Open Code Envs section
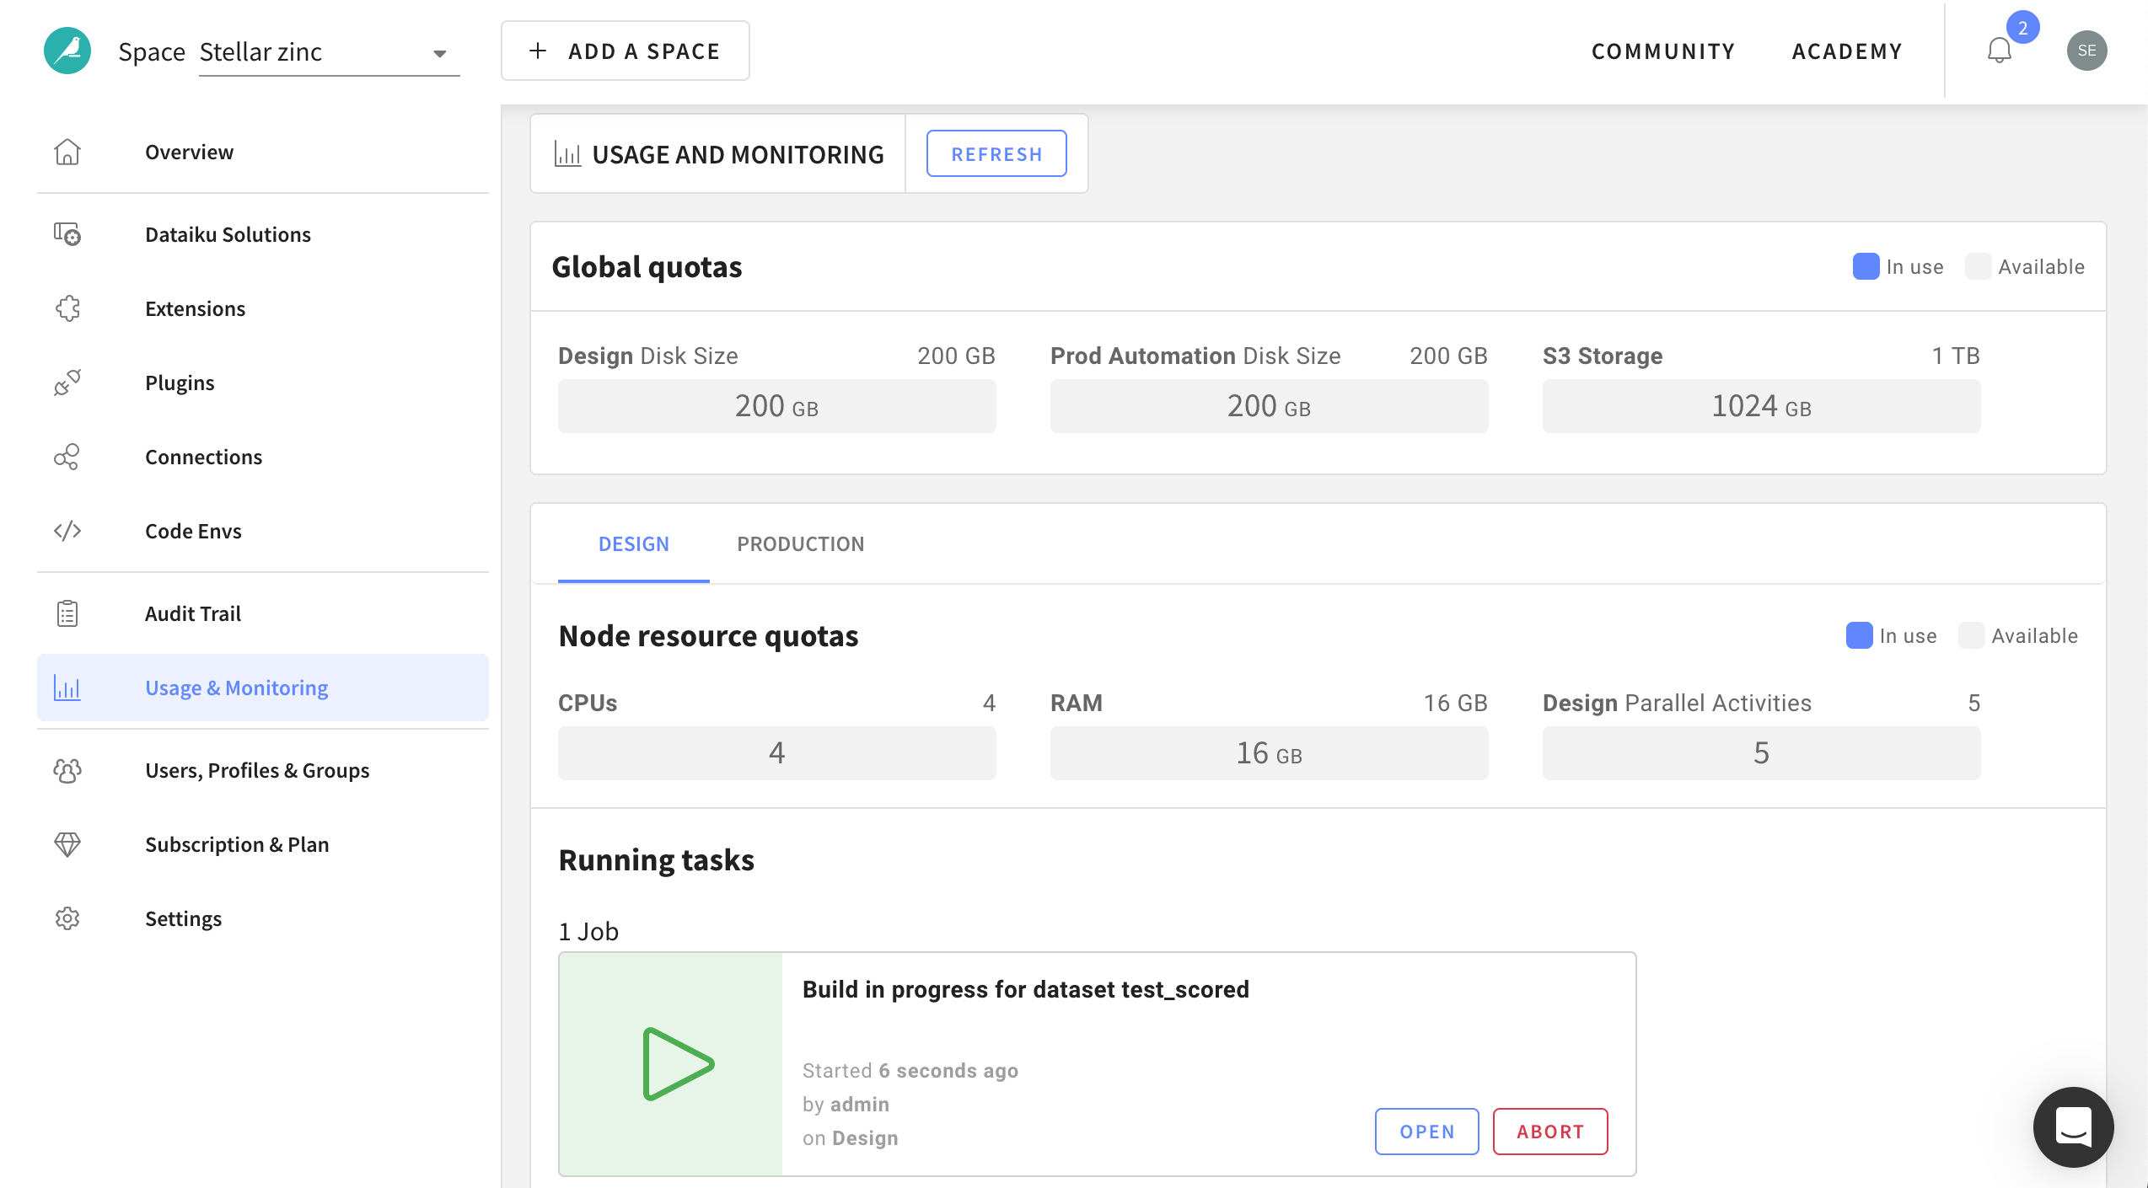 click(x=191, y=530)
